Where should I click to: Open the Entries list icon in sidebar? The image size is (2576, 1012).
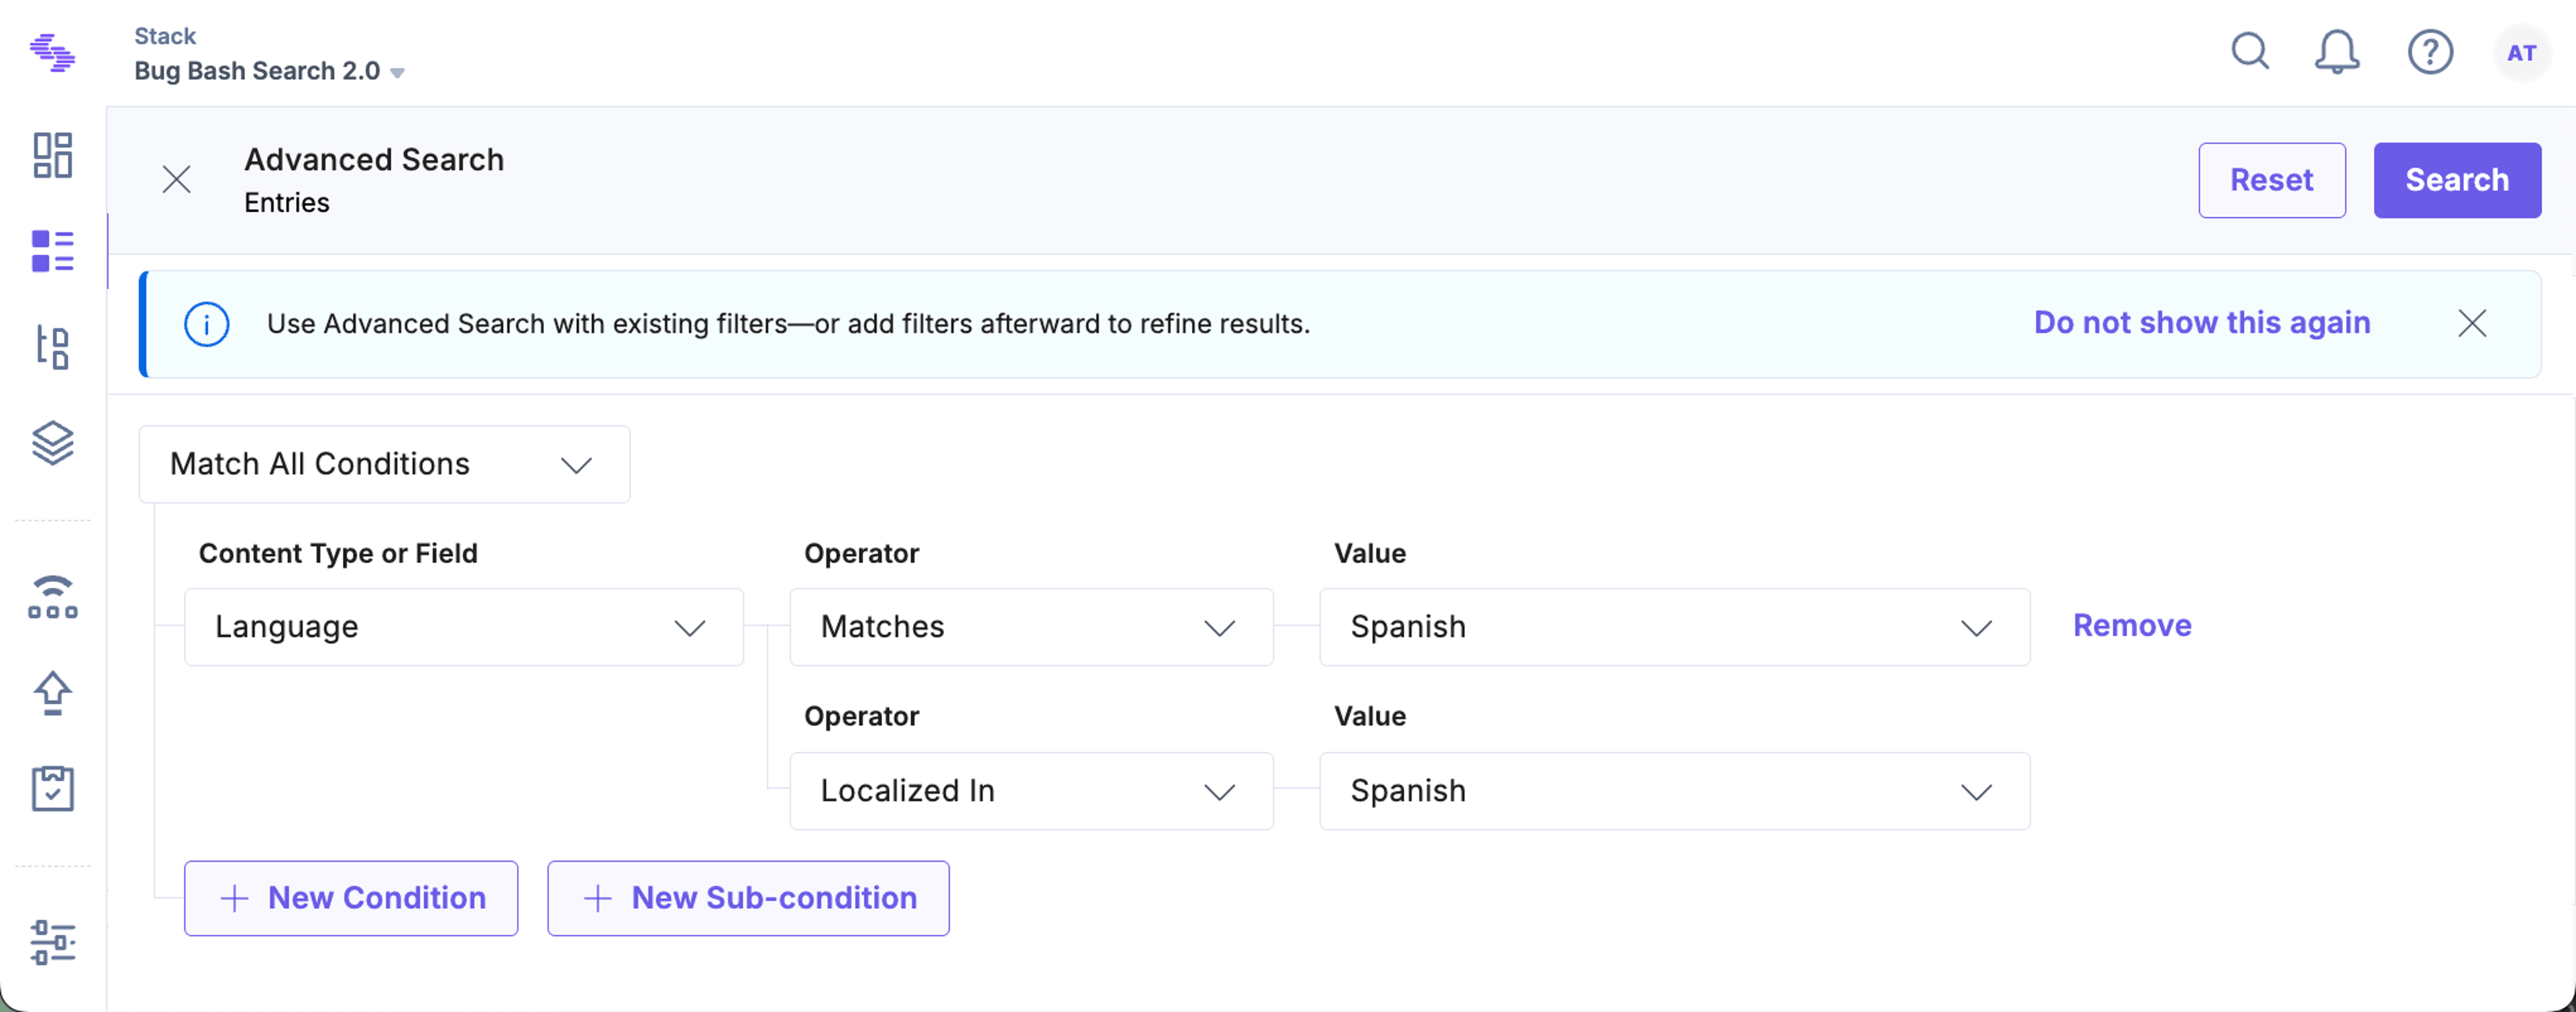(x=52, y=251)
